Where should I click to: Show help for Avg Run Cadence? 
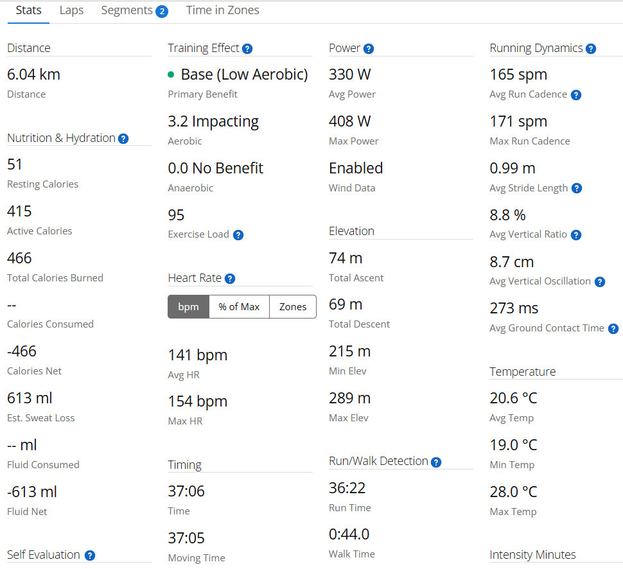point(576,95)
